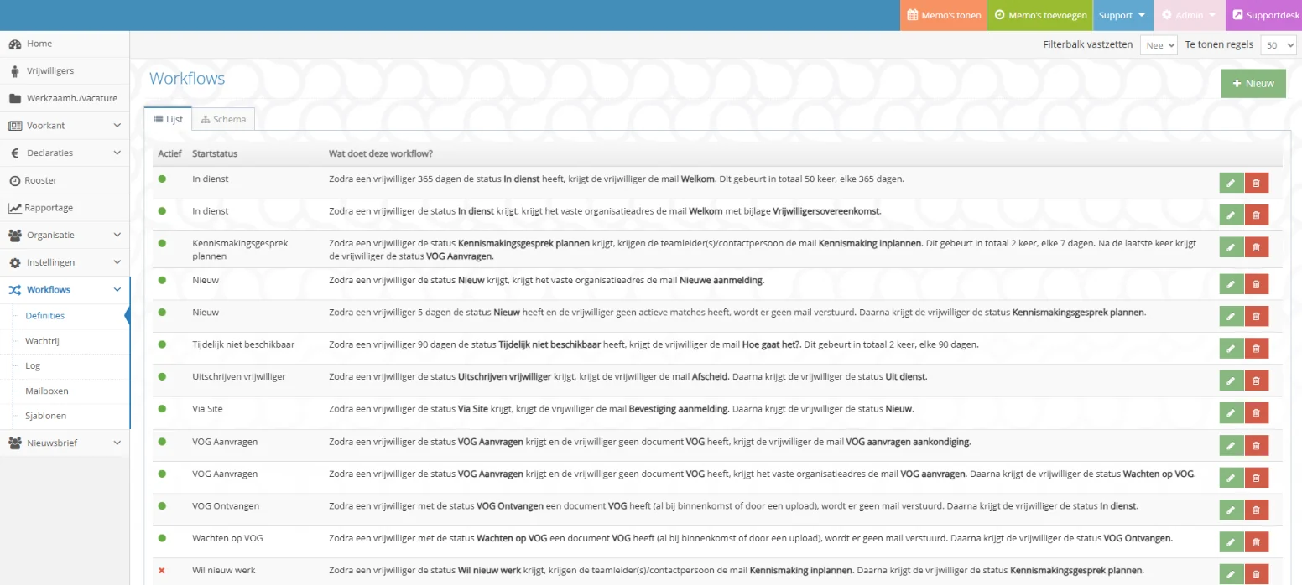
Task: Open Wachtrij under Workflows
Action: point(42,341)
